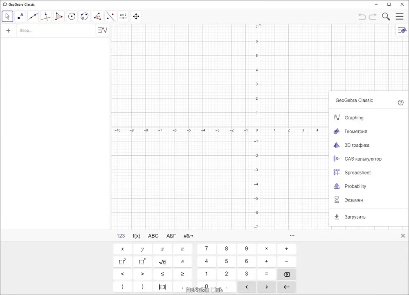The width and height of the screenshot is (409, 295).
Task: Select the Angle tool
Action: 97,16
